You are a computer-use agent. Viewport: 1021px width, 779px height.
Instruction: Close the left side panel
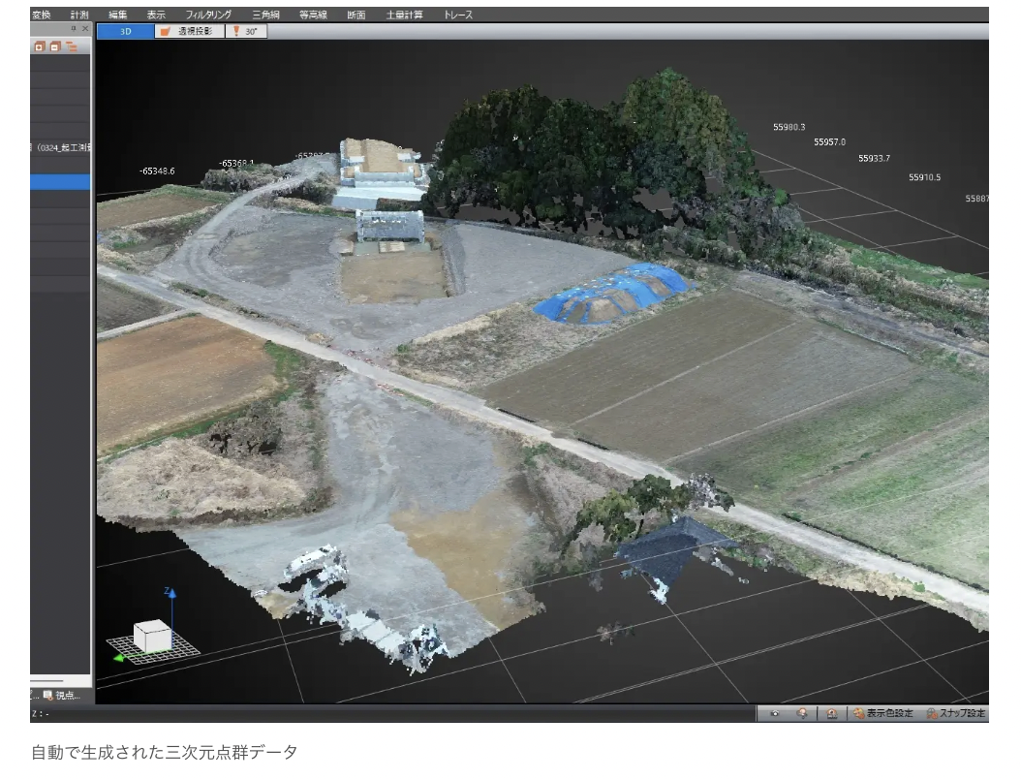84,29
